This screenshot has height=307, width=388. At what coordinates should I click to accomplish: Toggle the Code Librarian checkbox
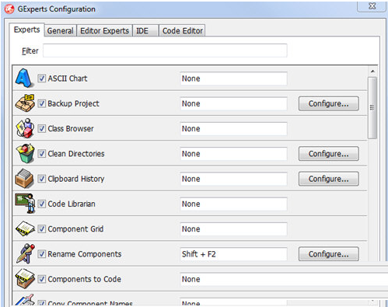coord(42,204)
